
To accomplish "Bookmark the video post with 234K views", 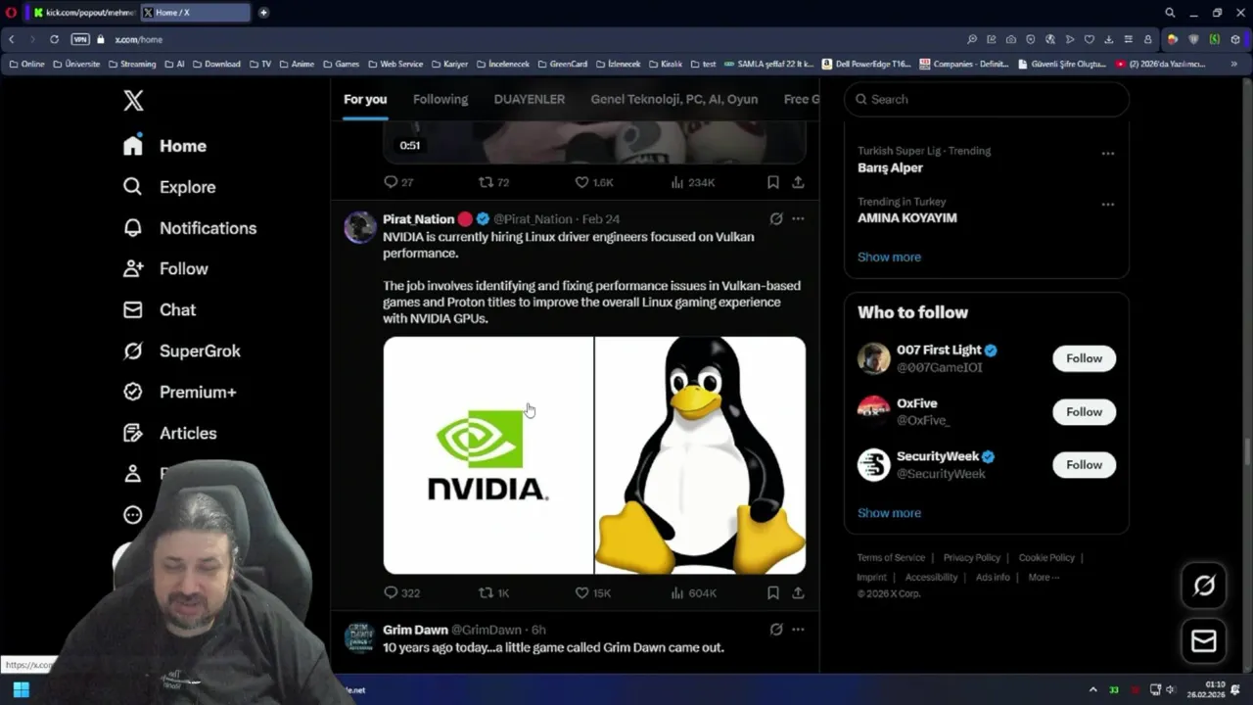I will (773, 182).
